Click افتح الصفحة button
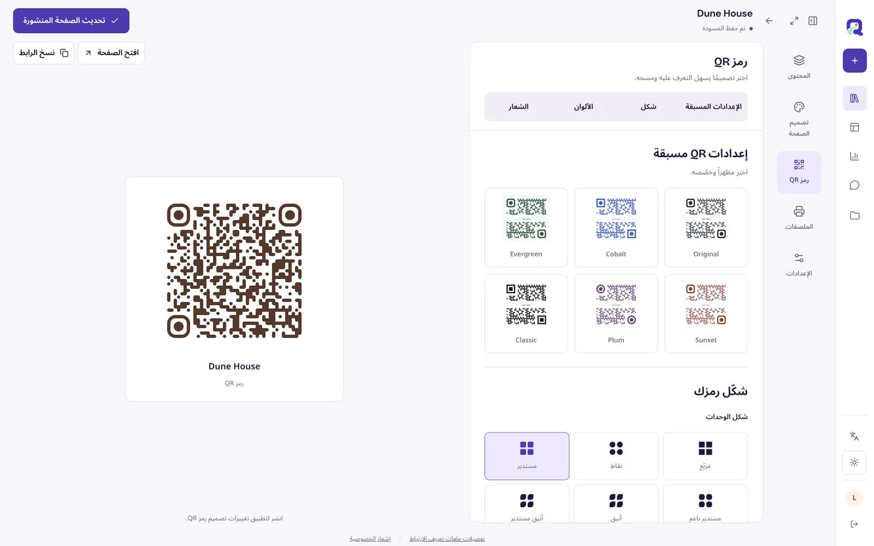The image size is (874, 546). pyautogui.click(x=112, y=53)
